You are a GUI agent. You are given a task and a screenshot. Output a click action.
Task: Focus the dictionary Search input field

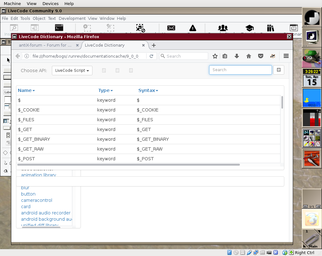(240, 70)
